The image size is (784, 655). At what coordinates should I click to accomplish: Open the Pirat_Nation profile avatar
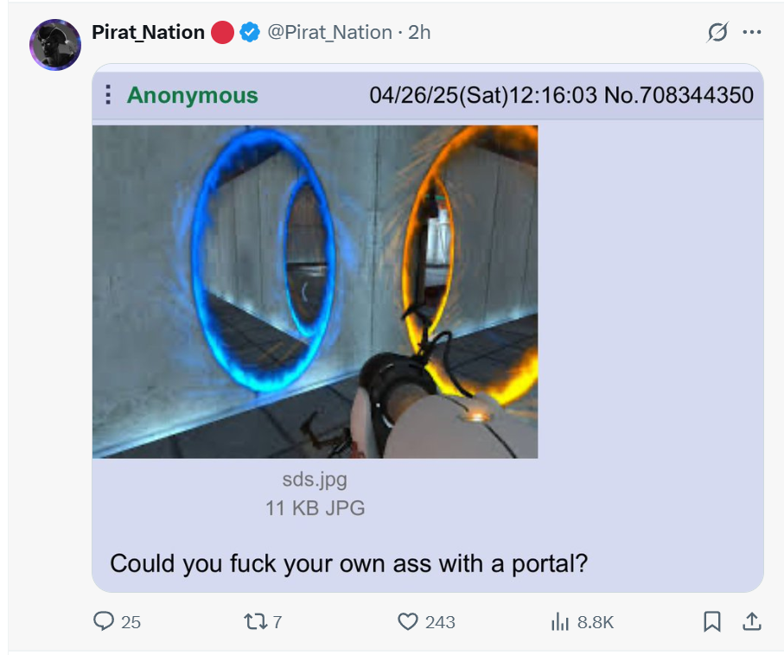point(55,45)
